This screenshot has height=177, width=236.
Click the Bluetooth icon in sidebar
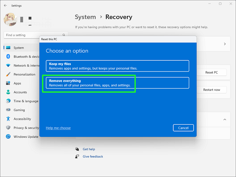coord(8,57)
